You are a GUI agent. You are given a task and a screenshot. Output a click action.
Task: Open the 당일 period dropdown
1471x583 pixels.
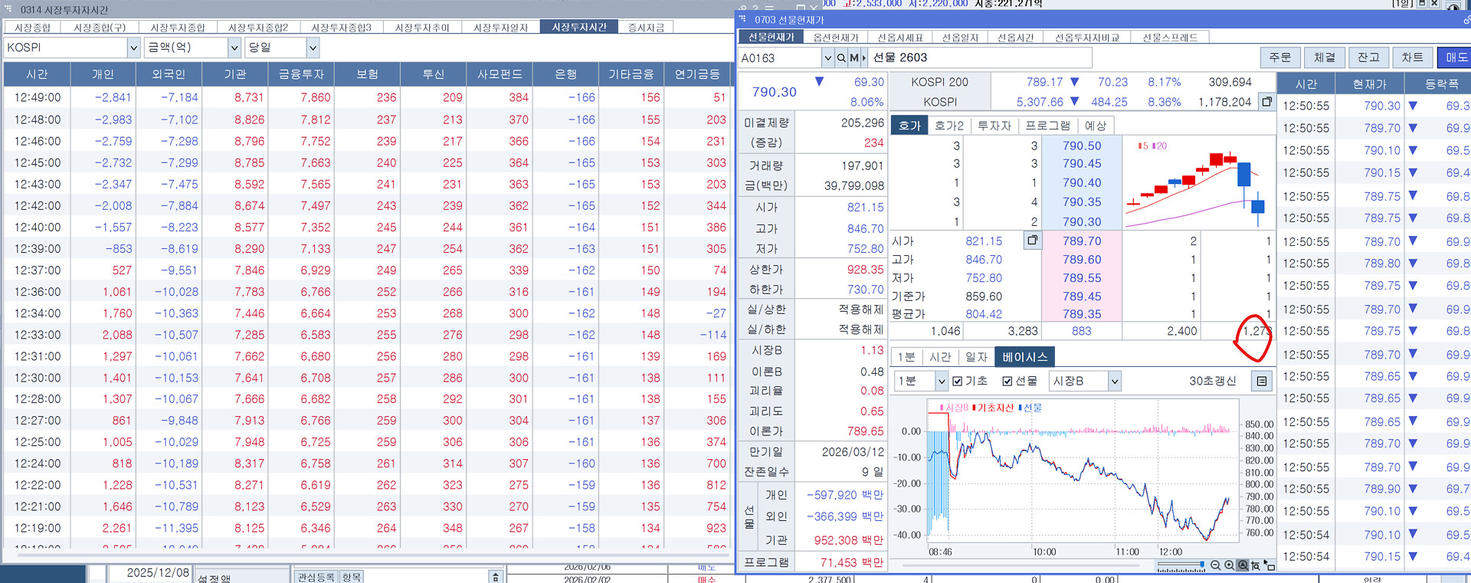point(313,47)
